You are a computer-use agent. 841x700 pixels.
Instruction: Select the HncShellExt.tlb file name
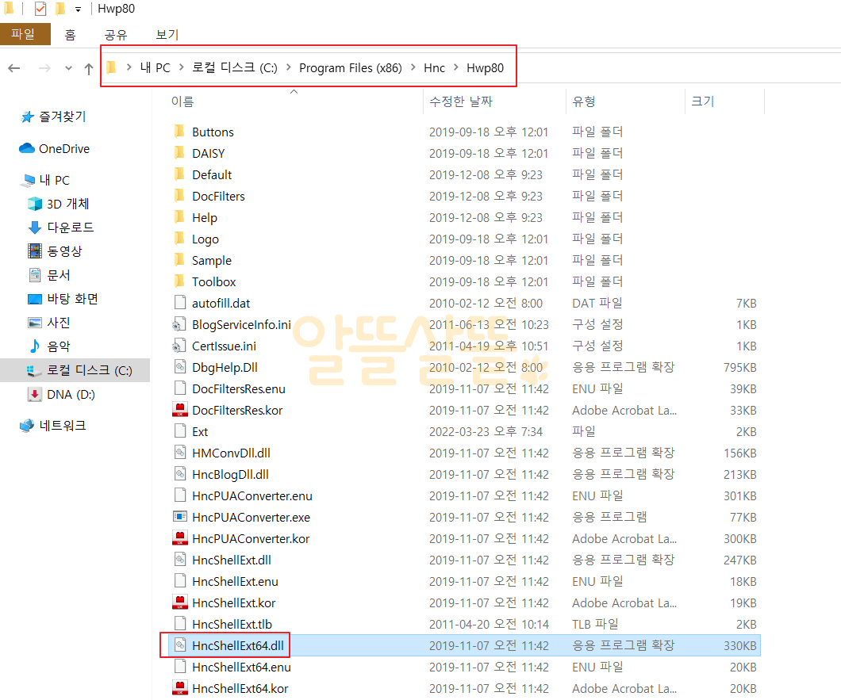232,625
